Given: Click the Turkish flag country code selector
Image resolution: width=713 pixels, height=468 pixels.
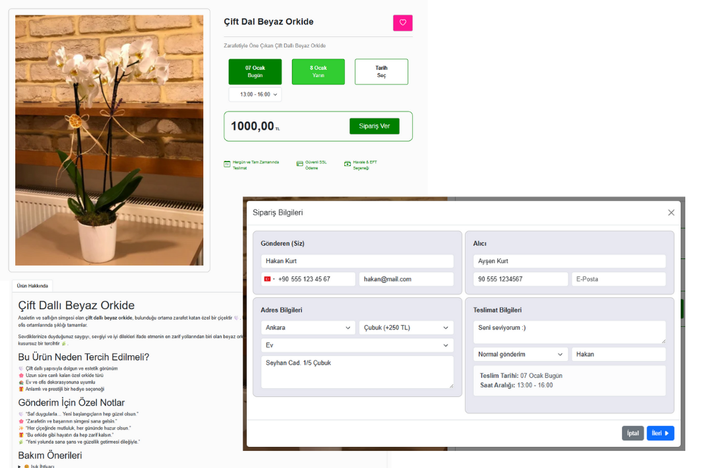Looking at the screenshot, I should [269, 279].
